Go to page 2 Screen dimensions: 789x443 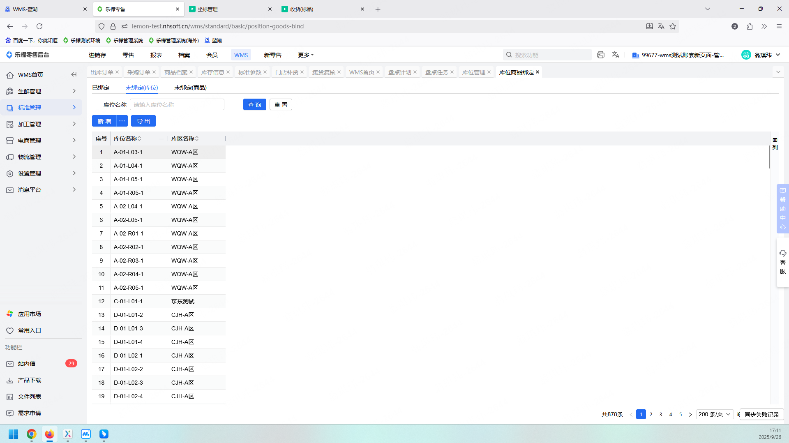point(651,414)
